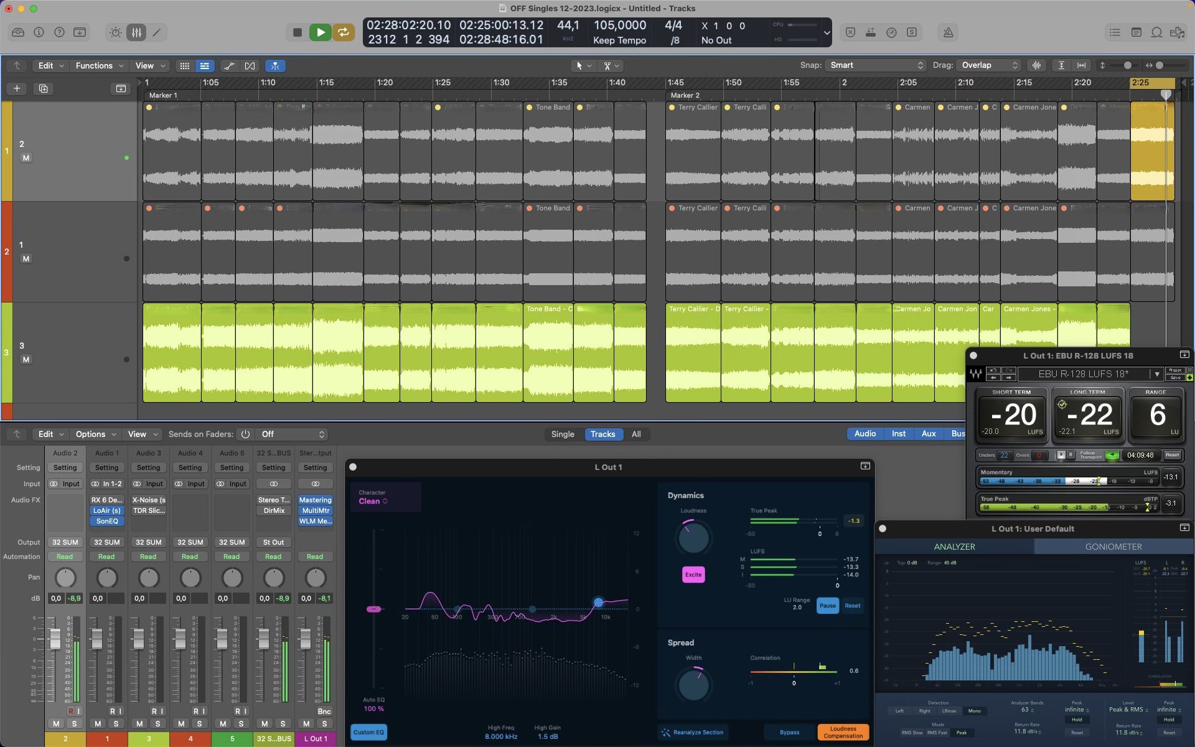Screen dimensions: 1195x747
Task: Show the Automation curve icon
Action: 229,66
